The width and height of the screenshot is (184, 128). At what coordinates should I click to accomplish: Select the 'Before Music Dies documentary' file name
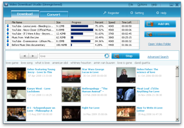pos(28,45)
